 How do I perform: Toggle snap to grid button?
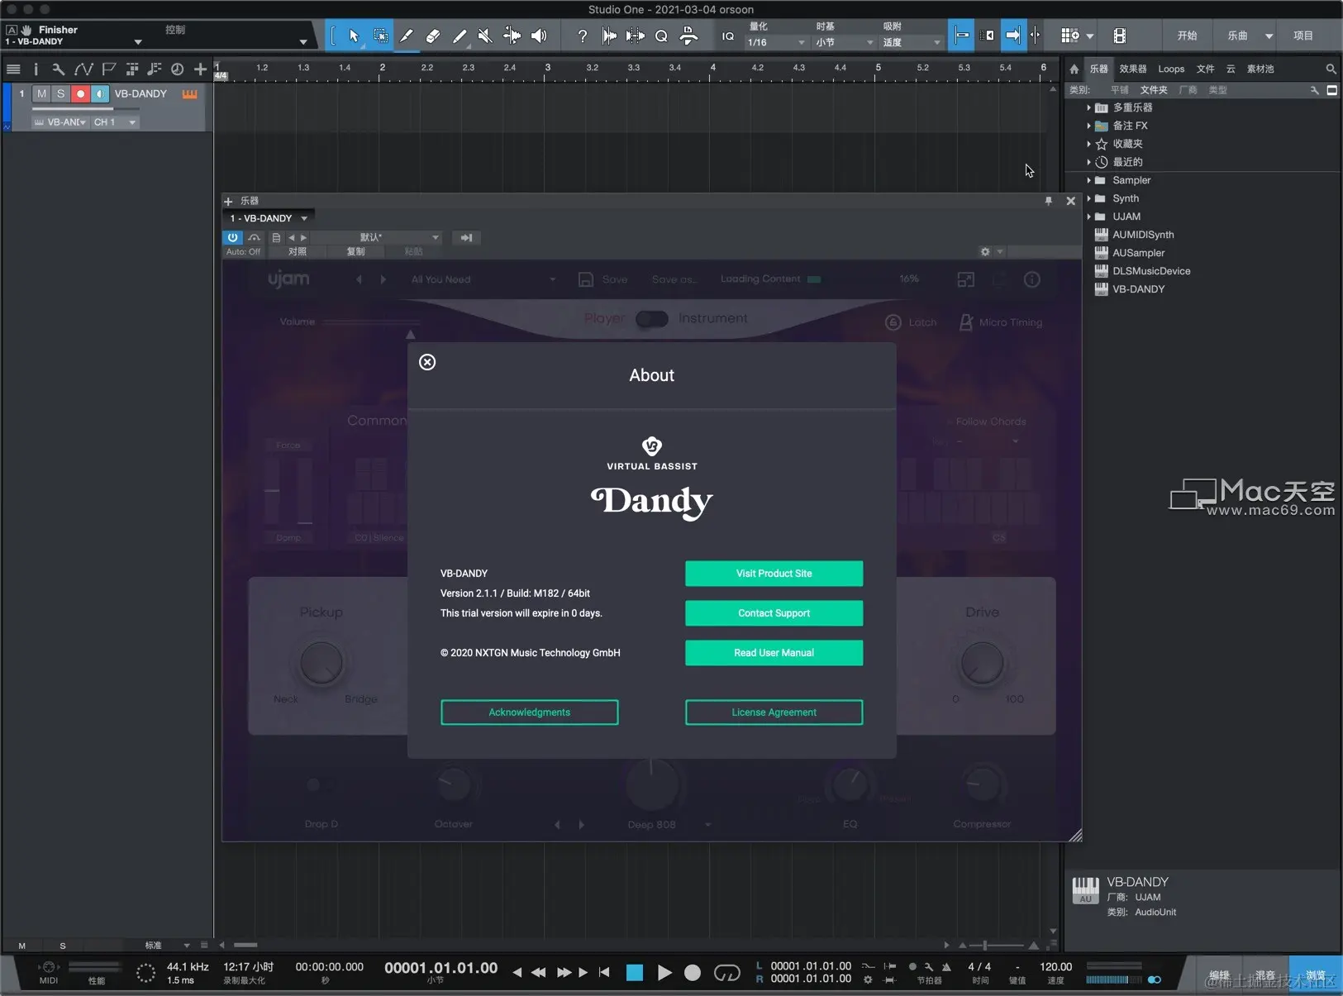[962, 36]
